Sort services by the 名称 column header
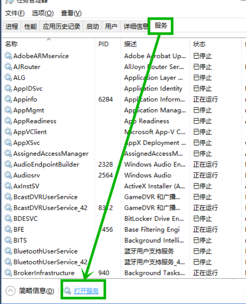Viewport: 246px width, 304px height. pyautogui.click(x=48, y=44)
